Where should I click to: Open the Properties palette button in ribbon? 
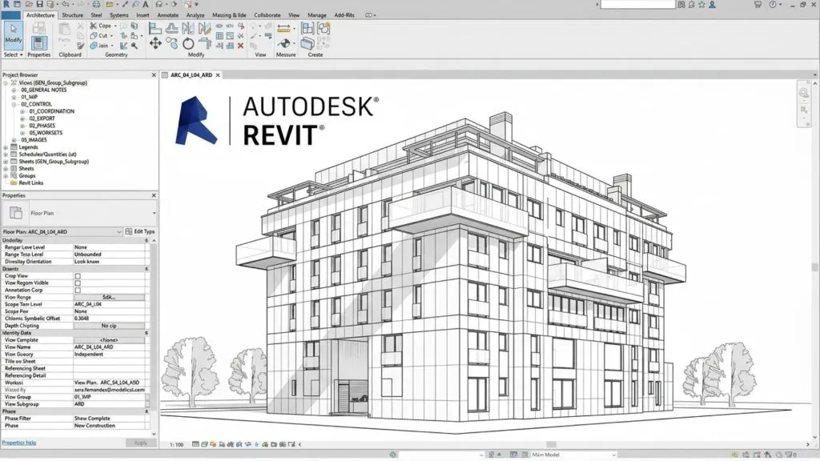point(38,42)
